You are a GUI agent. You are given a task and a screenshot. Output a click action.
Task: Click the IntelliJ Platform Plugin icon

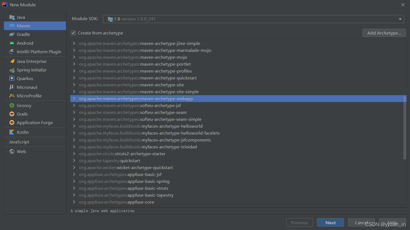click(12, 52)
